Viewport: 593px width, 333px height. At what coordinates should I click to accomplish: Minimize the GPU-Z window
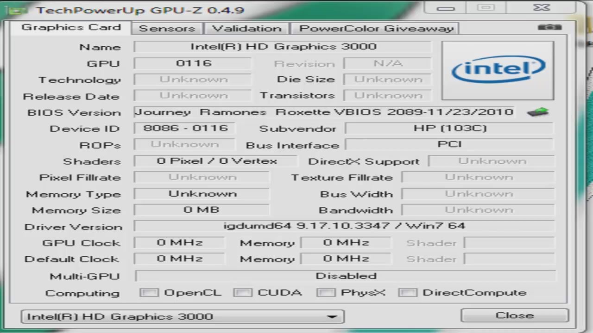446,8
